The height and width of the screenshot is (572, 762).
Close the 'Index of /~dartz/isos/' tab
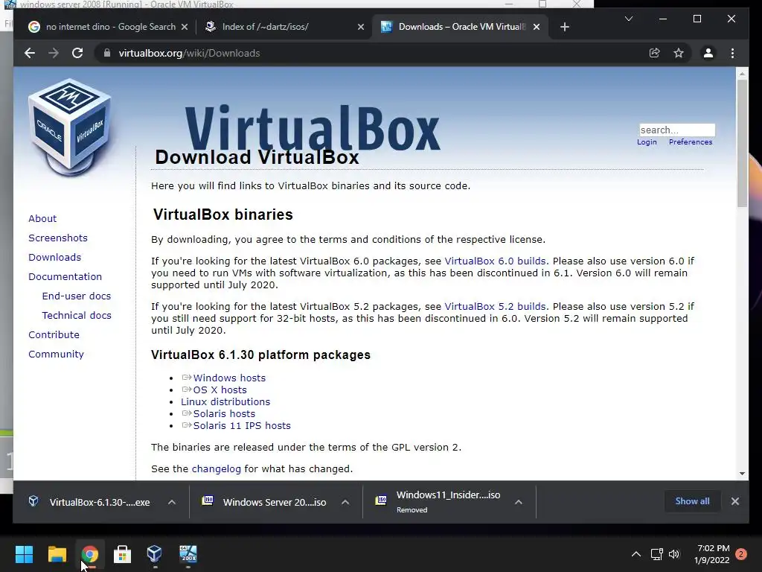pyautogui.click(x=361, y=27)
